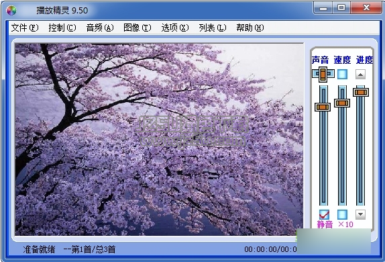Open the 图像(T) menu
The image size is (385, 262).
tap(137, 28)
